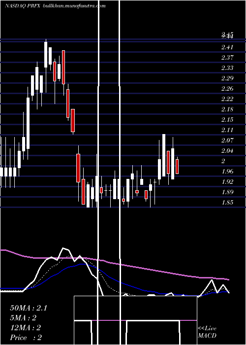Viewport: 246px width, 345px height.
Task: Click the <<Live MACD label
Action: (x=207, y=332)
